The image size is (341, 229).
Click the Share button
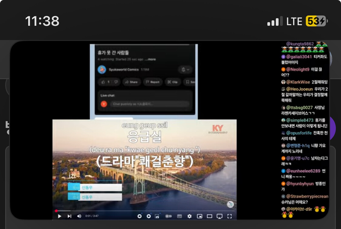pyautogui.click(x=131, y=82)
